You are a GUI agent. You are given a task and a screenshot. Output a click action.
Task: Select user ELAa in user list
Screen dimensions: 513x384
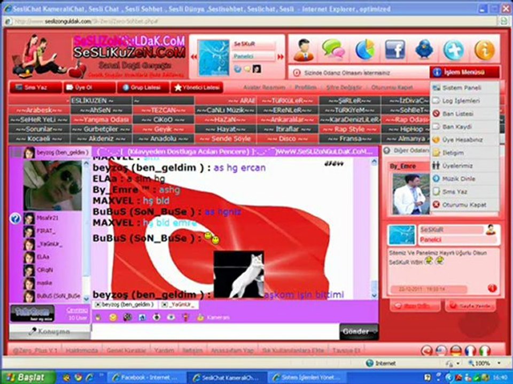coord(43,257)
